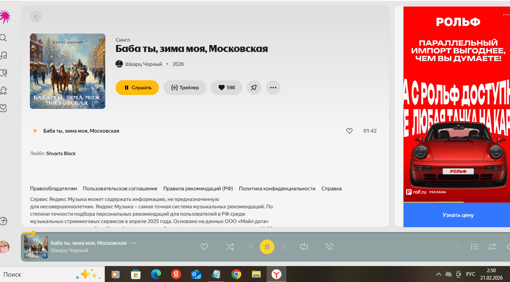Open the red Яндекс taskbar icon
Image resolution: width=510 pixels, height=282 pixels.
pos(176,274)
